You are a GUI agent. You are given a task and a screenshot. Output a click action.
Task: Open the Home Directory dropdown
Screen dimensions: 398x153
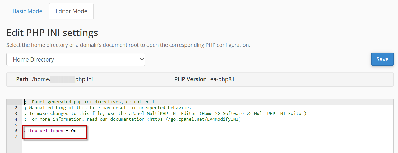click(x=76, y=59)
